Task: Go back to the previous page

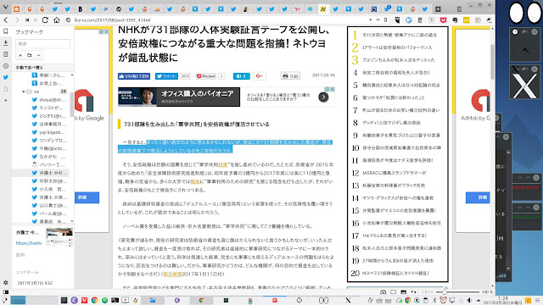Action: tap(6, 20)
